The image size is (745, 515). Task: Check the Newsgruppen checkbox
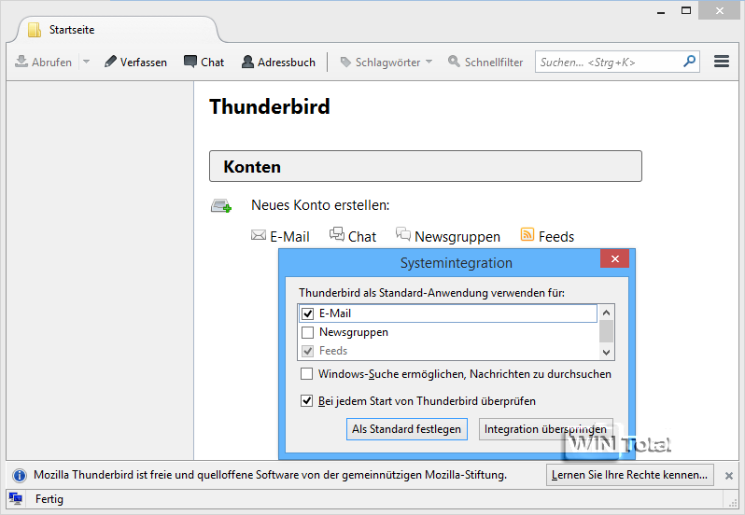point(308,332)
